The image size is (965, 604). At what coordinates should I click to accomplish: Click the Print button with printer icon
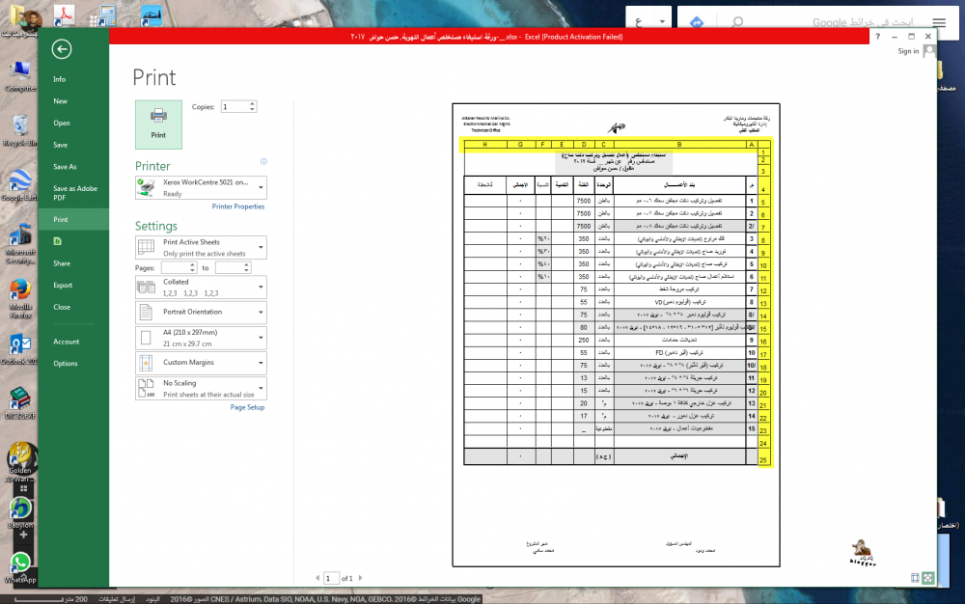point(159,124)
